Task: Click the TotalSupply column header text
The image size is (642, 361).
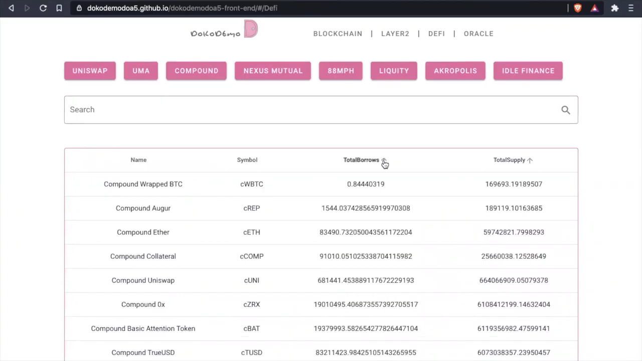Action: coord(509,160)
